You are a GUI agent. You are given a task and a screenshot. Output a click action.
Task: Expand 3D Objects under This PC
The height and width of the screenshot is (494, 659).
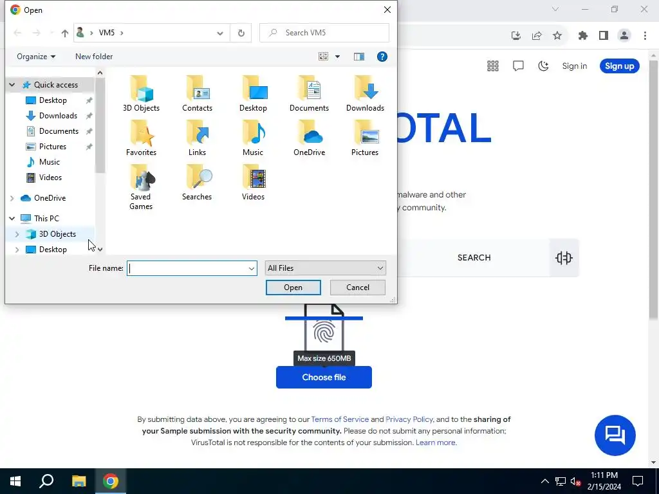[17, 234]
